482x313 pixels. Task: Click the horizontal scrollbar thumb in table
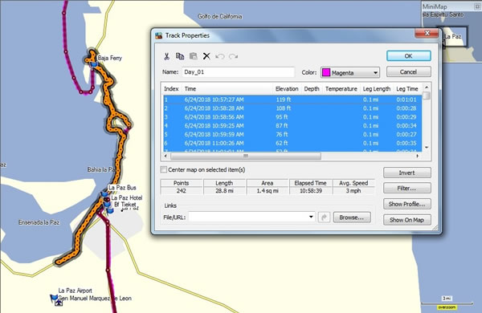click(246, 156)
